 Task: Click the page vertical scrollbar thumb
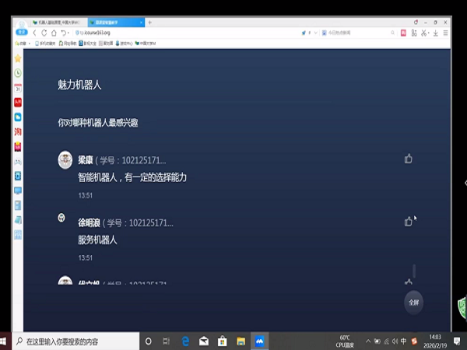pos(414,271)
